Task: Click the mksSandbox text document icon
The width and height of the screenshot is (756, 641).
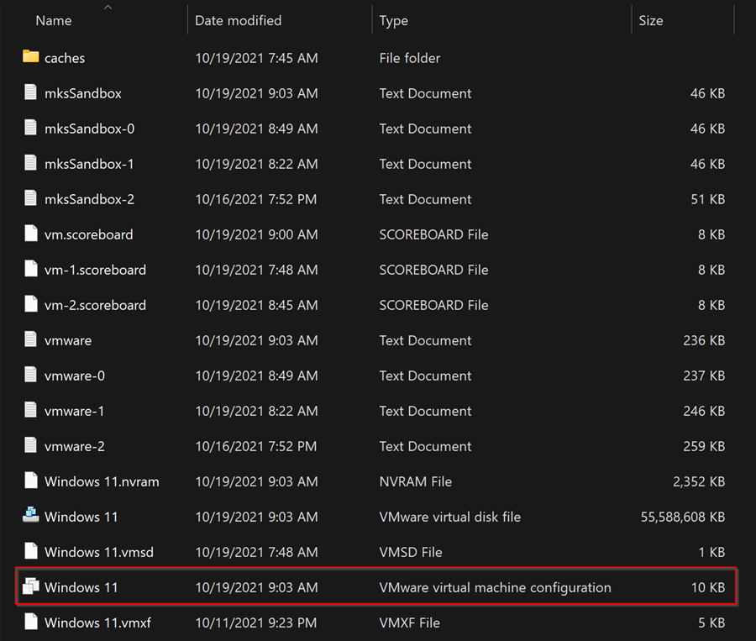Action: coord(30,92)
